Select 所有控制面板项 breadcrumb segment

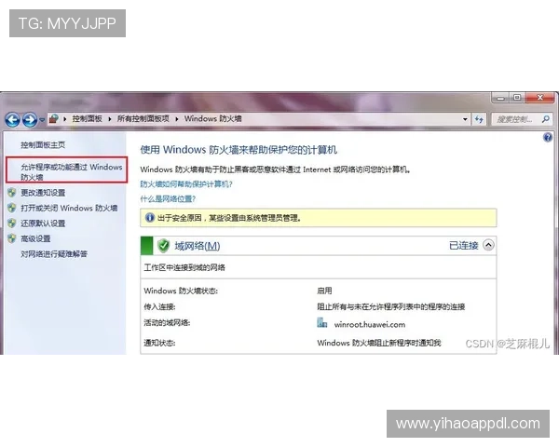pos(143,118)
